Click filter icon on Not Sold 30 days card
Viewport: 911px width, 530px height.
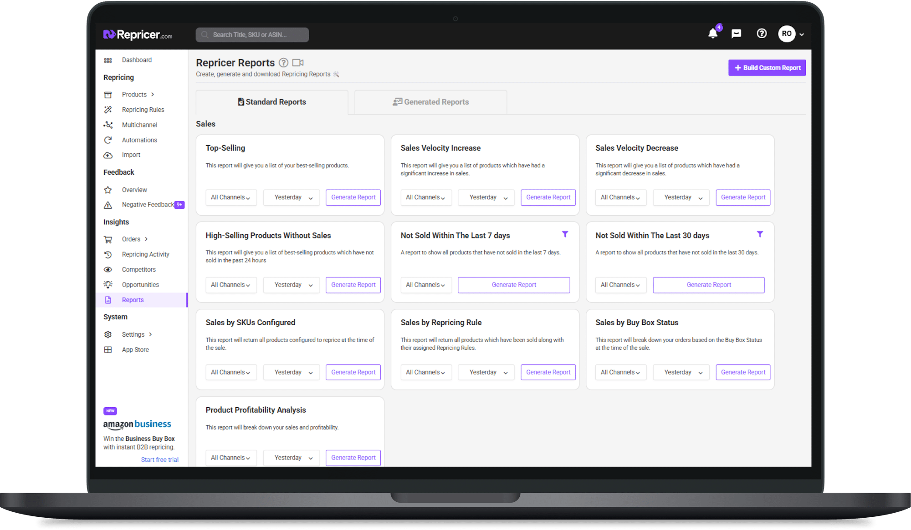click(x=760, y=234)
